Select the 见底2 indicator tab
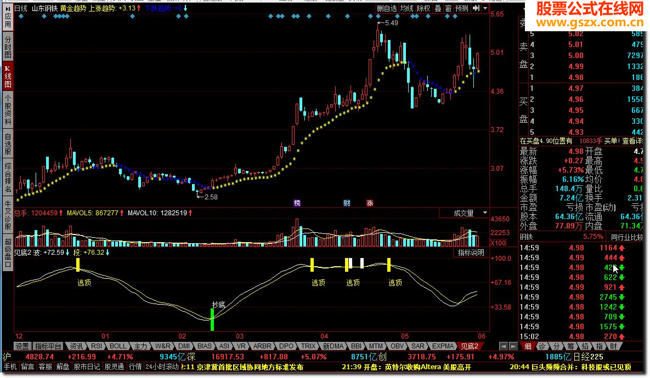Screen dimensions: 650x378 coord(470,346)
